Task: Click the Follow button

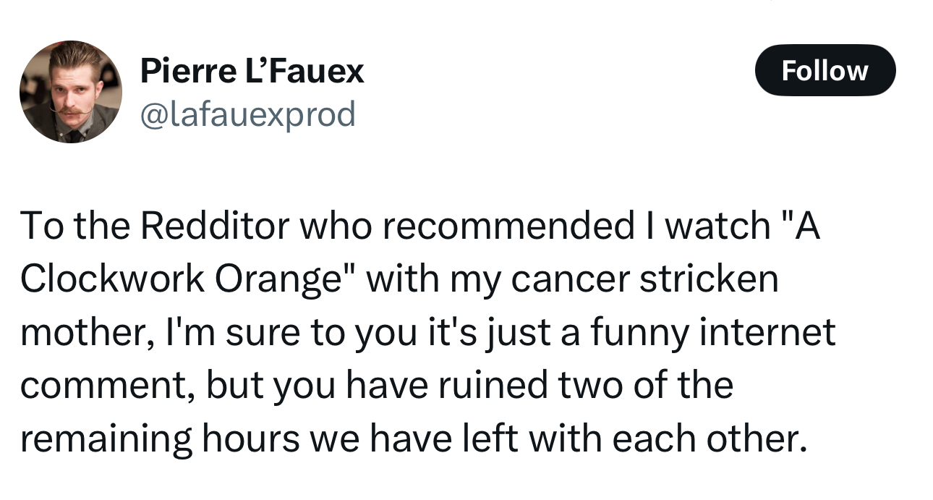Action: [x=825, y=70]
